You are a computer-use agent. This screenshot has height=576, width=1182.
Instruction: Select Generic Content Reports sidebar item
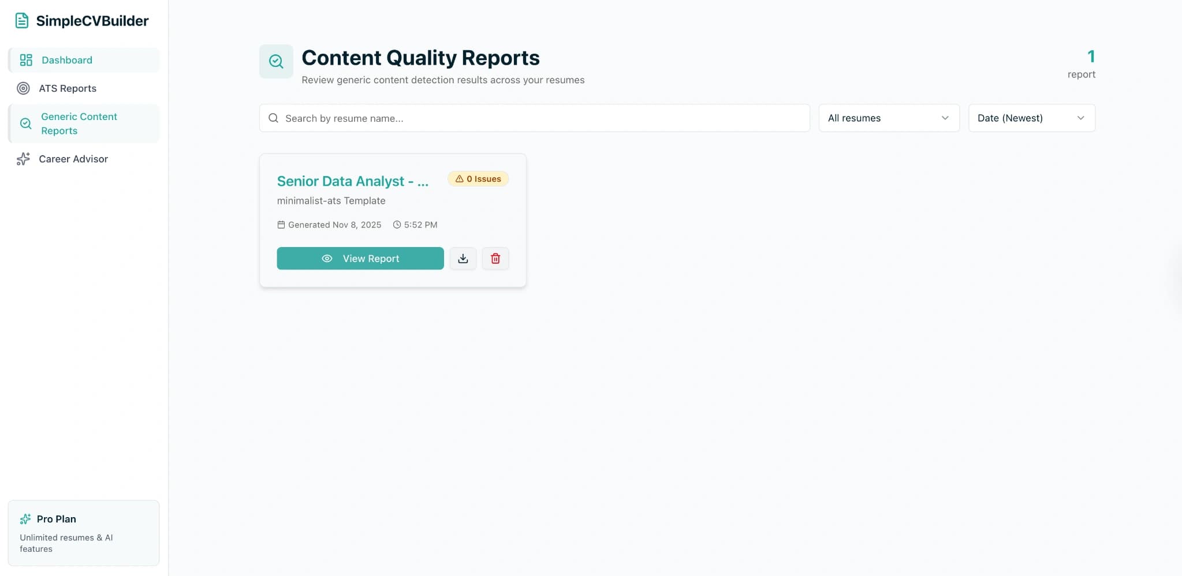pos(84,124)
